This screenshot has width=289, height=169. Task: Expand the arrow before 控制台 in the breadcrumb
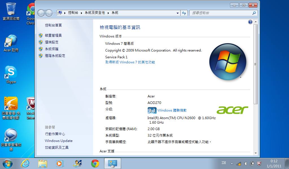pos(65,13)
